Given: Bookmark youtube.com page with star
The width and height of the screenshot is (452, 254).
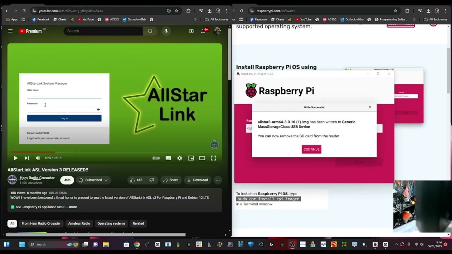Looking at the screenshot, I should click(177, 11).
